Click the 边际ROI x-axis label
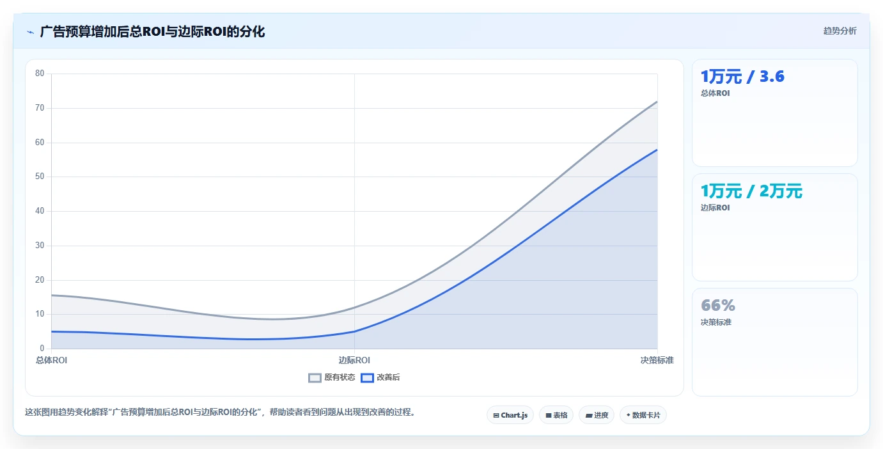The height and width of the screenshot is (449, 883). point(354,360)
